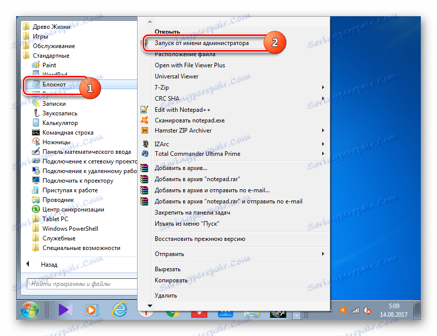The image size is (437, 336).
Task: Choose Восстановить прежнюю версию
Action: 200,239
